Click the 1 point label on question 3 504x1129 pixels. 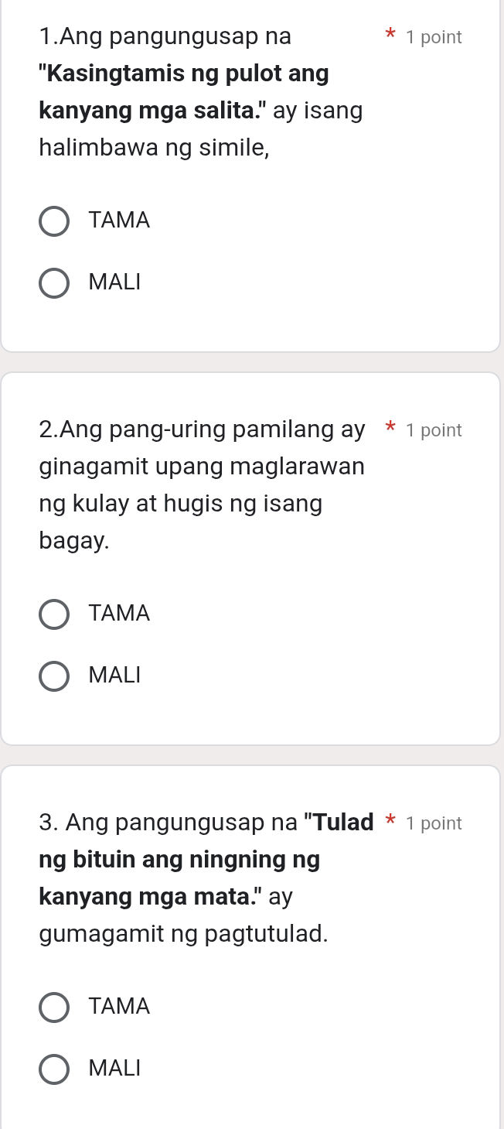pos(434,823)
